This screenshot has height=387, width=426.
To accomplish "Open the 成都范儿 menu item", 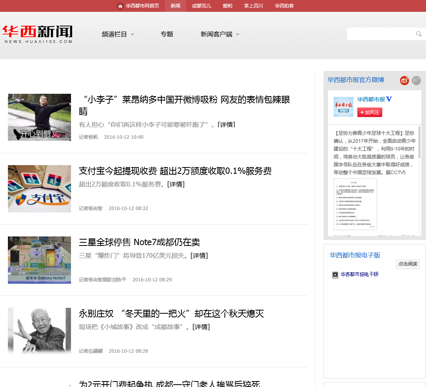I will click(x=201, y=6).
